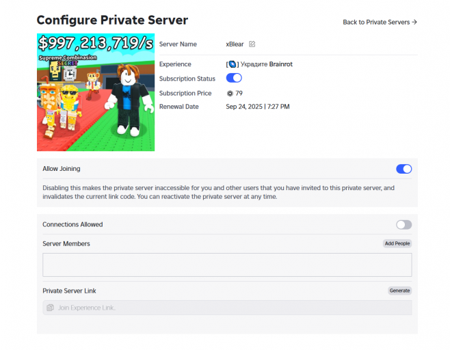The height and width of the screenshot is (350, 450).
Task: Edit the server name with pencil icon
Action: (x=252, y=44)
